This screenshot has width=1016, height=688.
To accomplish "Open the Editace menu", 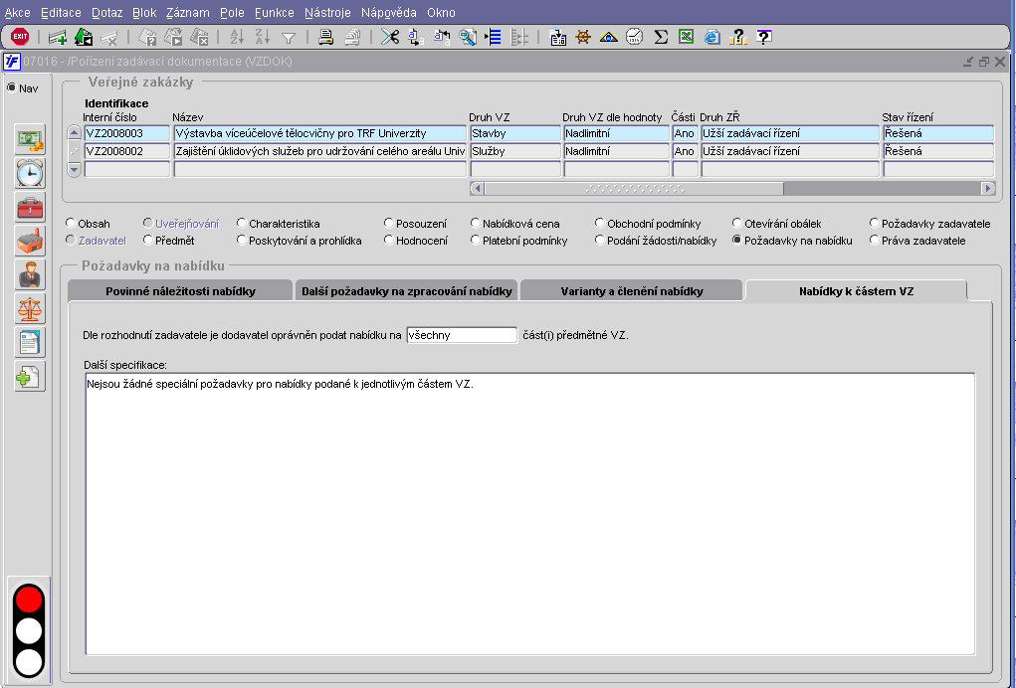I will [61, 12].
